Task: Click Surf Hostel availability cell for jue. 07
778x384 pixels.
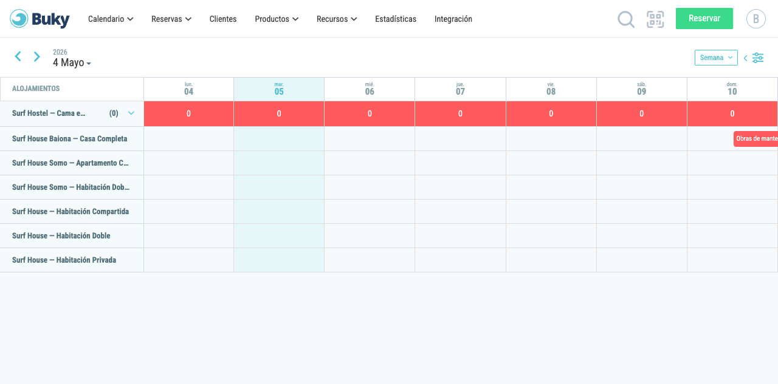Action: [x=460, y=113]
